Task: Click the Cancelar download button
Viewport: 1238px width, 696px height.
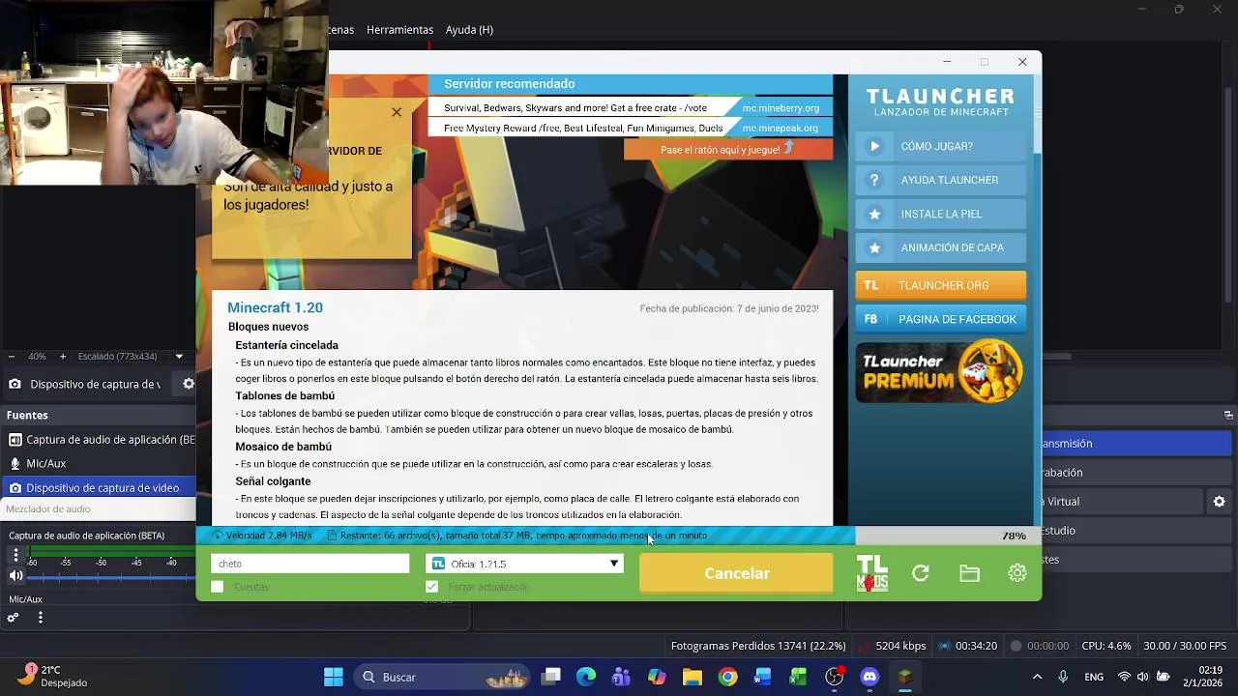Action: (736, 573)
